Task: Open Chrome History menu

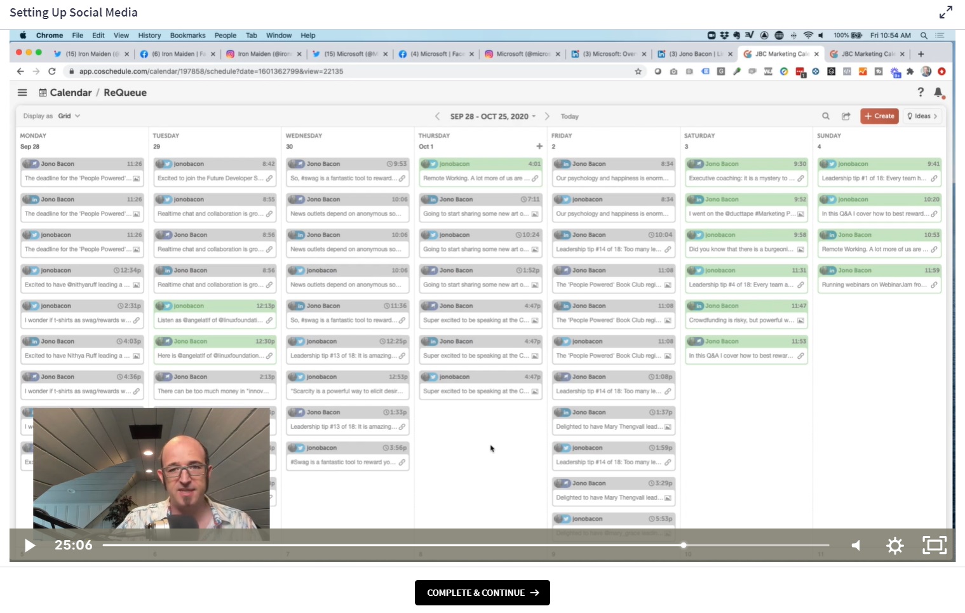Action: pos(149,36)
